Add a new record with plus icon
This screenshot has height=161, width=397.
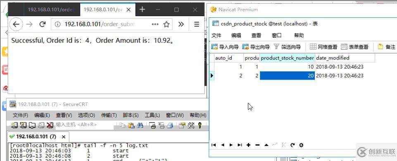point(248,145)
